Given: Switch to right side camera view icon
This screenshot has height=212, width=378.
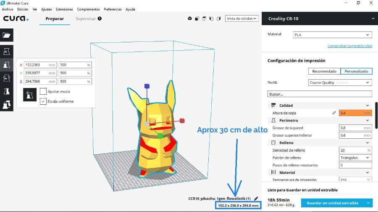Looking at the screenshot, I should coord(219,18).
